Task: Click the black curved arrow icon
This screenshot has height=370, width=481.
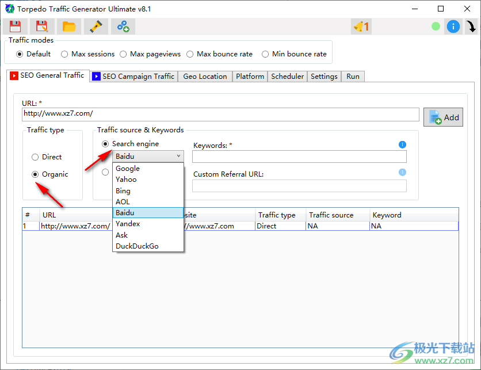Action: (471, 26)
